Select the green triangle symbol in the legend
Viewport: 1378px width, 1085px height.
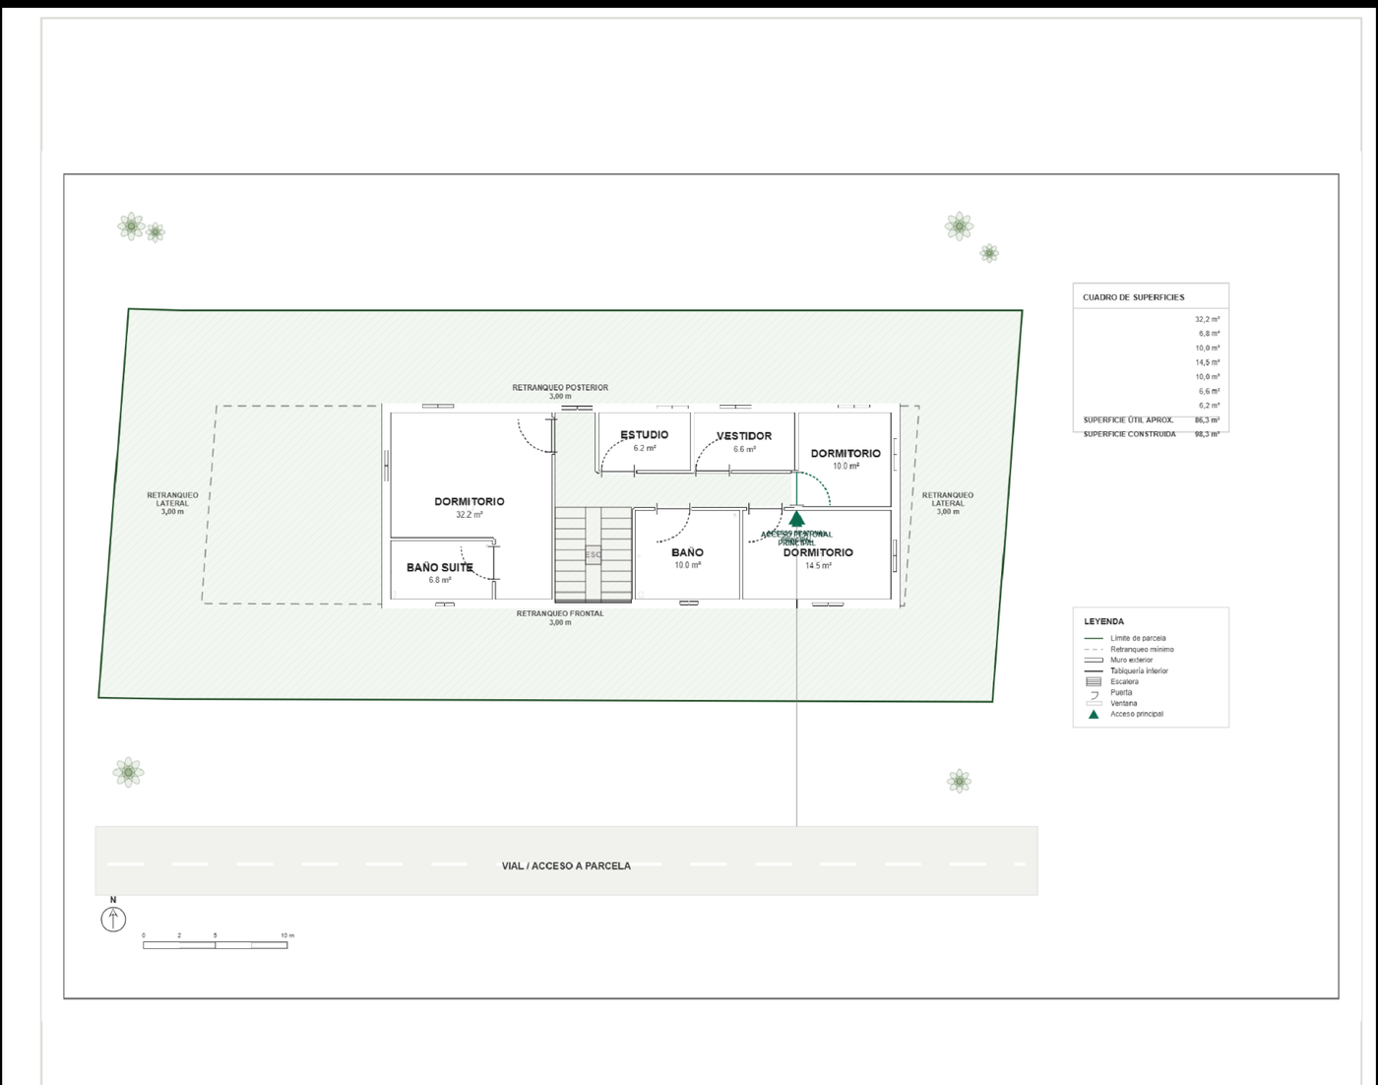[x=1094, y=714]
